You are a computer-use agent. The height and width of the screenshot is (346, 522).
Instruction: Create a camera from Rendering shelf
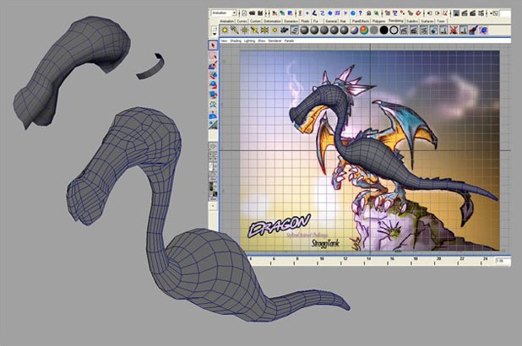pyautogui.click(x=285, y=30)
